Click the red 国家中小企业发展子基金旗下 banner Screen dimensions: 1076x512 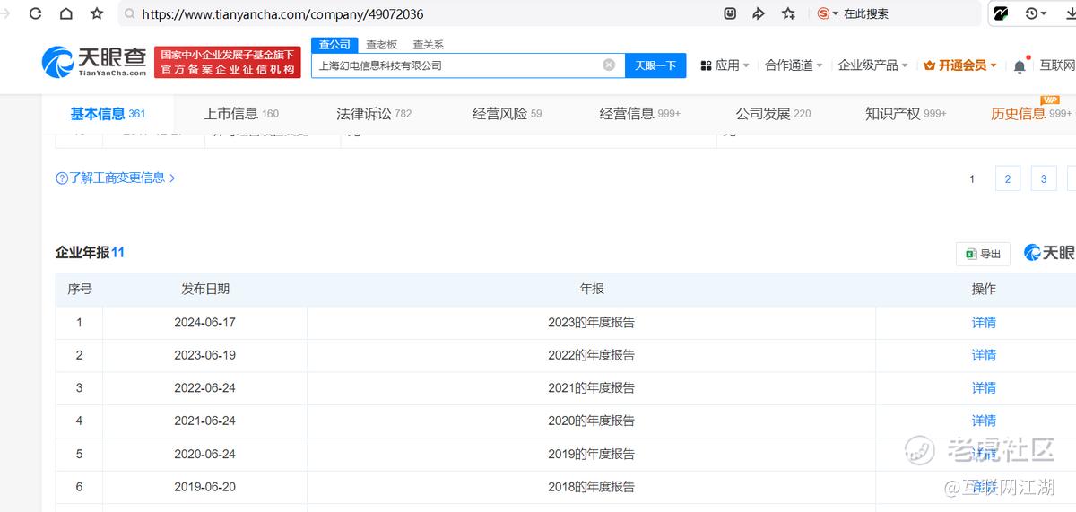(228, 62)
